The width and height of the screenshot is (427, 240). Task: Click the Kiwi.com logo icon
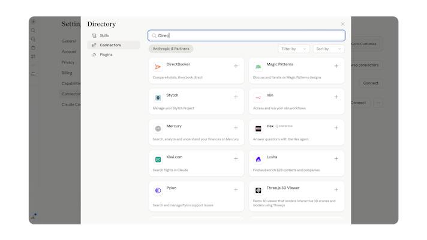(158, 160)
